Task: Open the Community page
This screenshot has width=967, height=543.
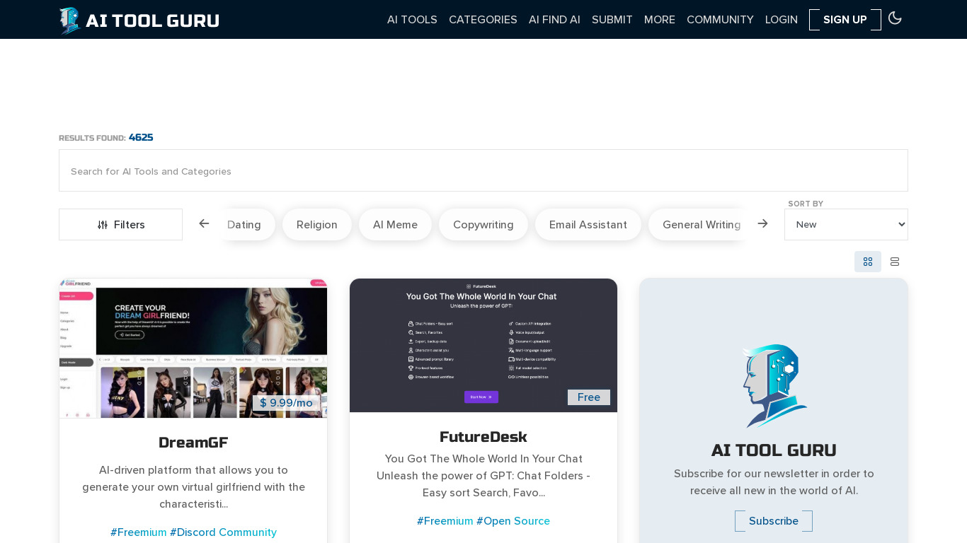Action: 720,20
